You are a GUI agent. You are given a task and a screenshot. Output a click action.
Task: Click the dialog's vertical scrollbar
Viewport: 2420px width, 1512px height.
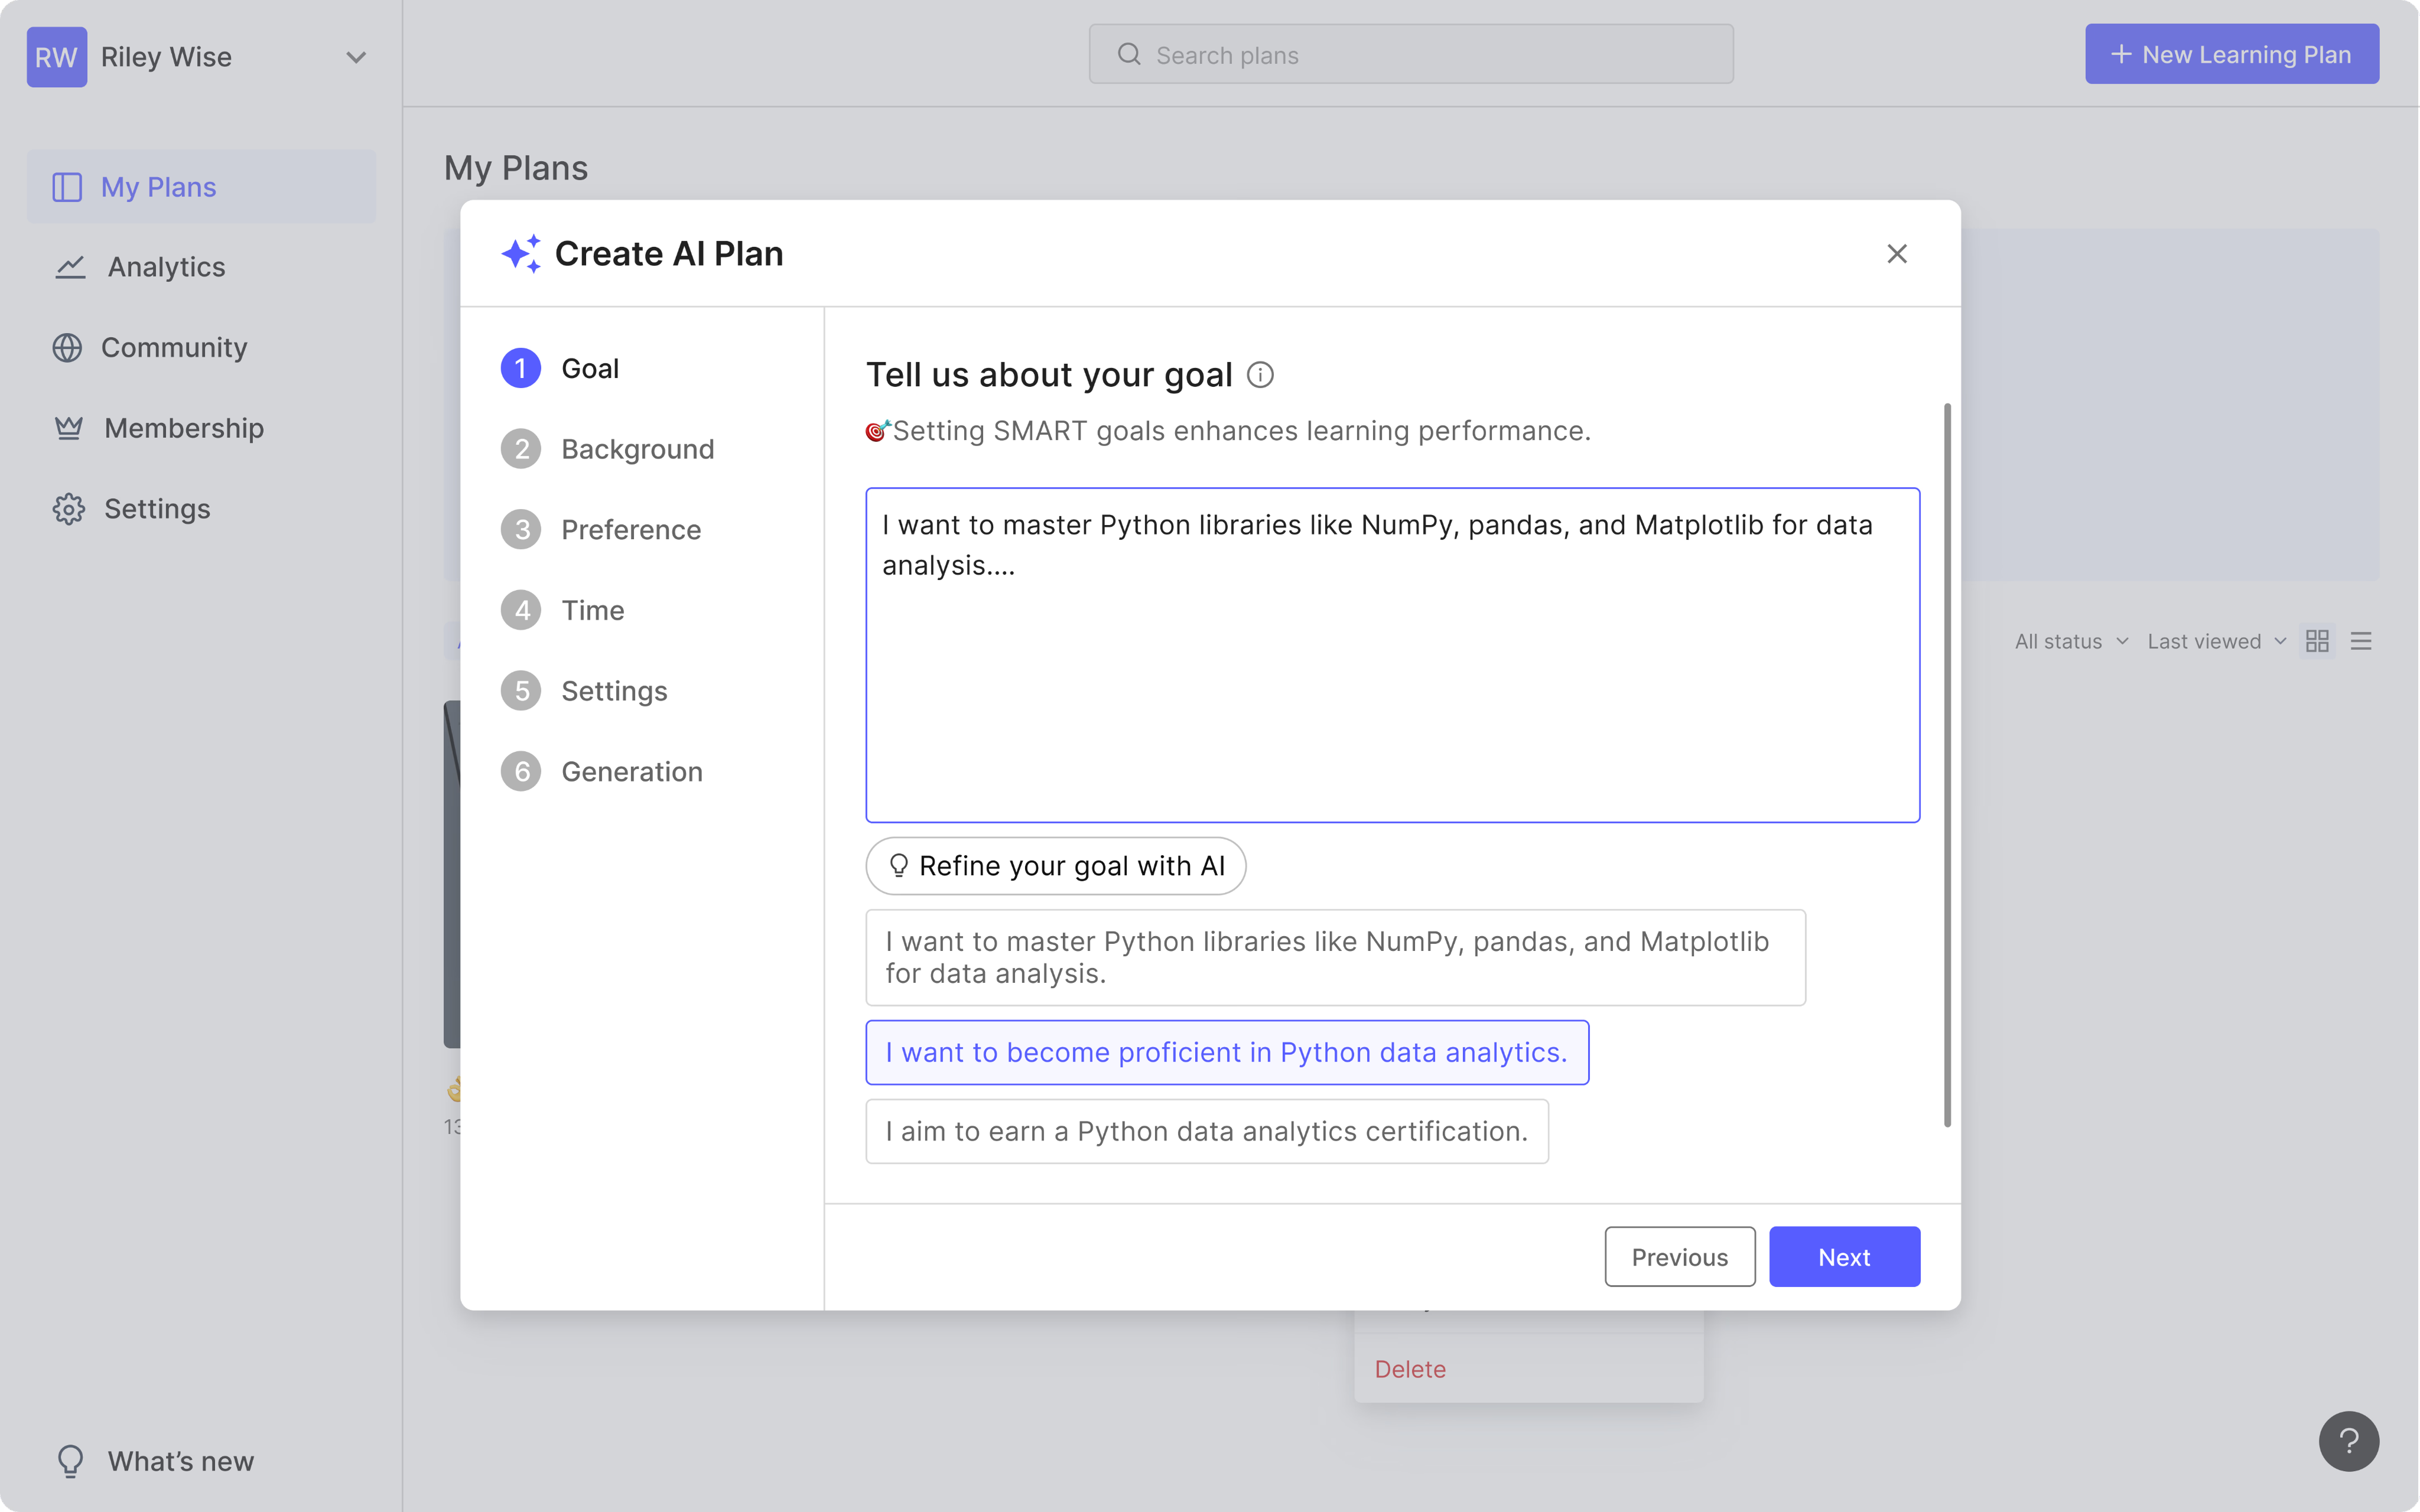click(1947, 765)
